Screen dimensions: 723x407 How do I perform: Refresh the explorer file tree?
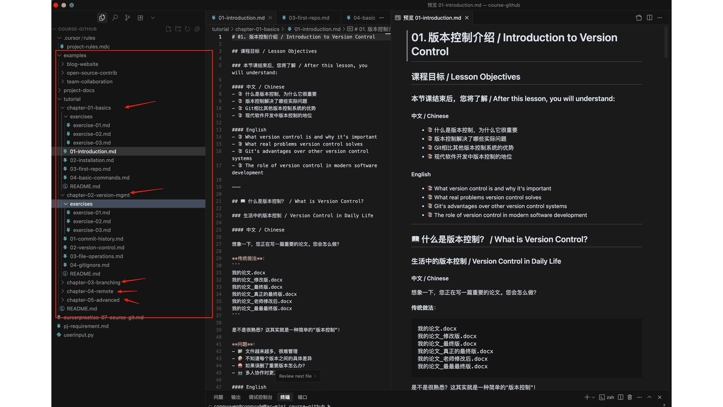pyautogui.click(x=188, y=29)
